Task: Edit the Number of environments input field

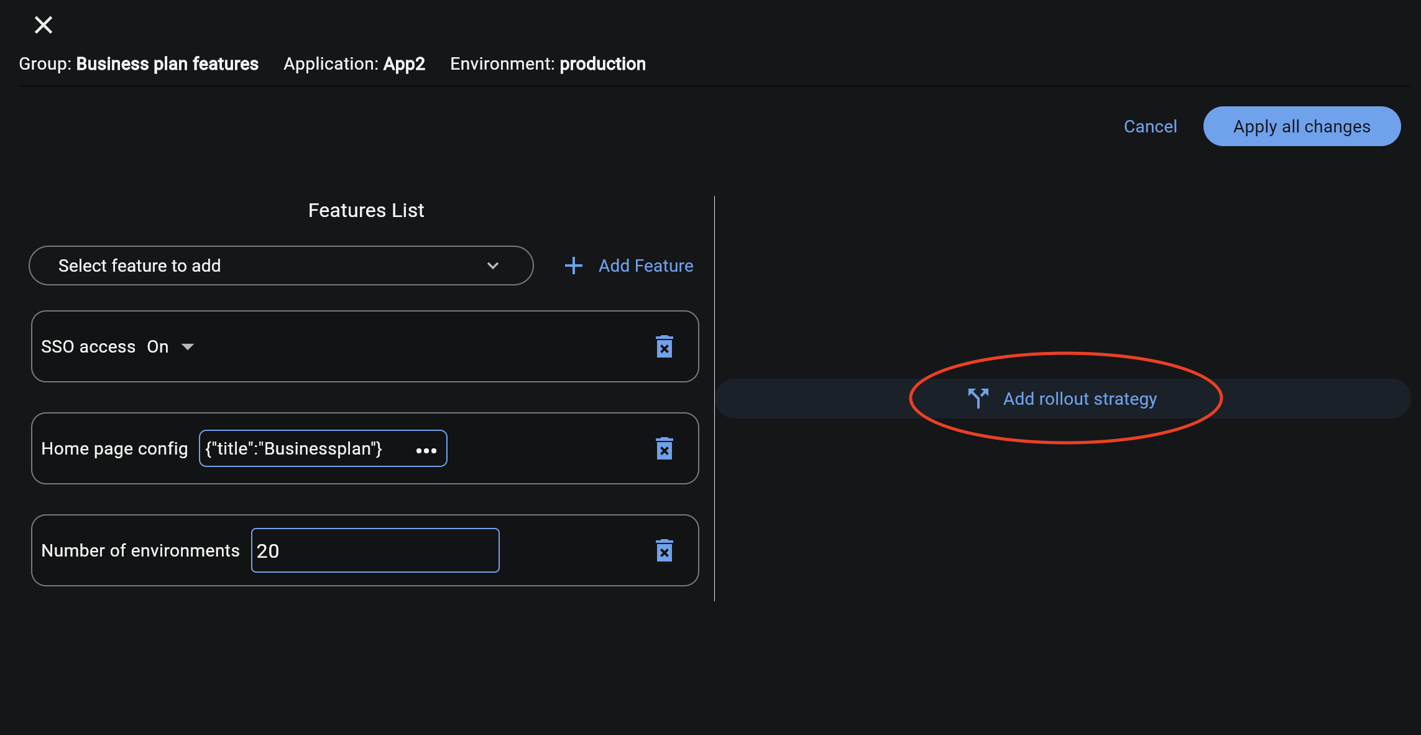Action: (375, 550)
